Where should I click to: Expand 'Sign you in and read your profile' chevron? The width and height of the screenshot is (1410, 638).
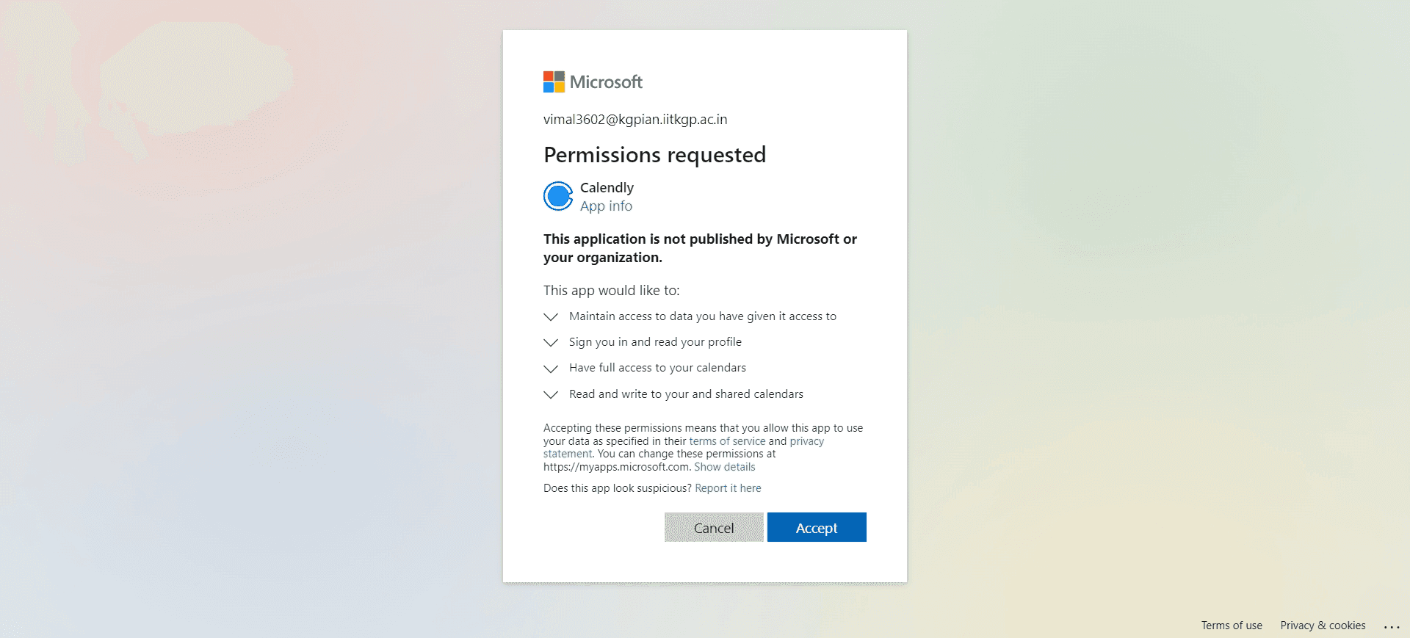point(551,342)
